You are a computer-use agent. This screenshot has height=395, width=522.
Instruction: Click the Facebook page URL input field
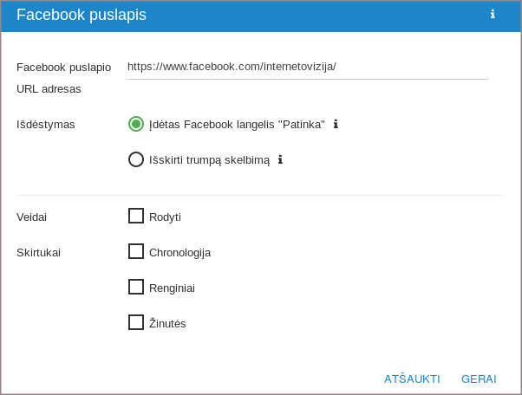pyautogui.click(x=308, y=67)
